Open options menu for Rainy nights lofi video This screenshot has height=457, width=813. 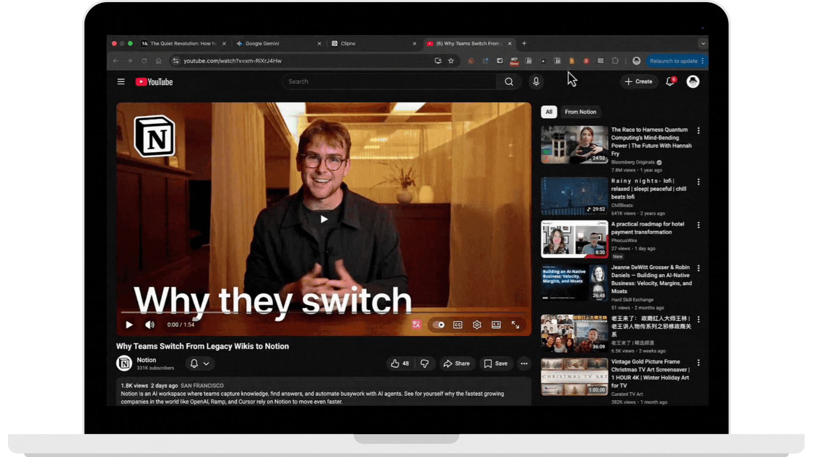(698, 182)
